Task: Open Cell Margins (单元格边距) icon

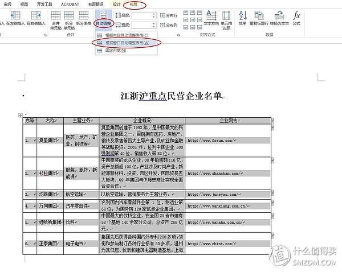Action: [226, 15]
